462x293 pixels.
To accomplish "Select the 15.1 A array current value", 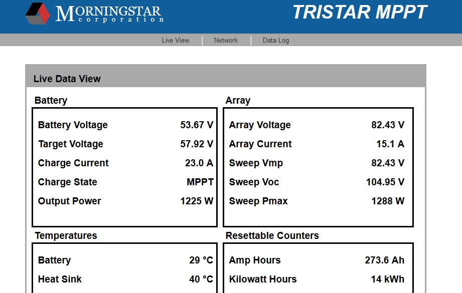I will 390,144.
